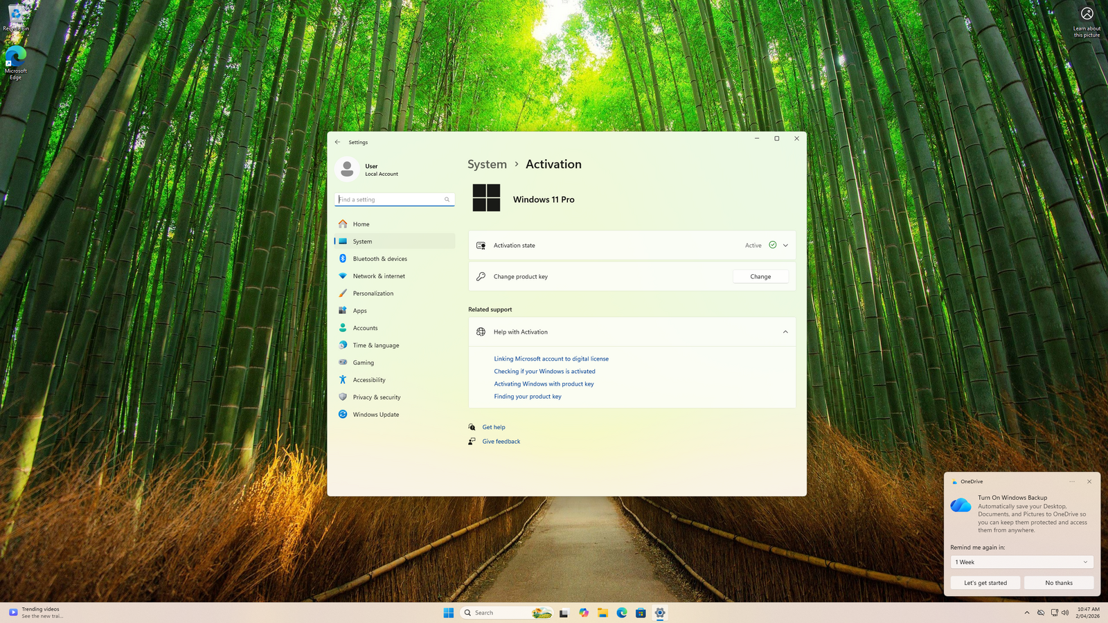The width and height of the screenshot is (1108, 623).
Task: Open File Explorer from taskbar
Action: point(603,613)
